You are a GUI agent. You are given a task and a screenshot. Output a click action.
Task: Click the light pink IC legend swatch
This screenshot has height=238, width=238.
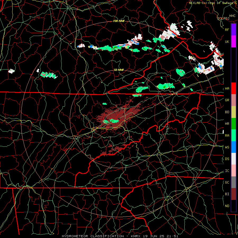point(234,171)
